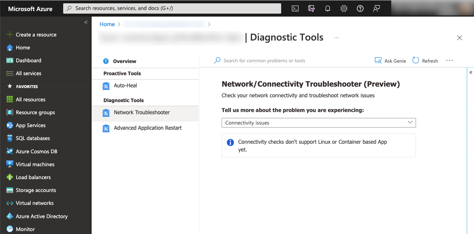Screen dimensions: 474x234
Task: Click the All services list icon
Action: 10,73
